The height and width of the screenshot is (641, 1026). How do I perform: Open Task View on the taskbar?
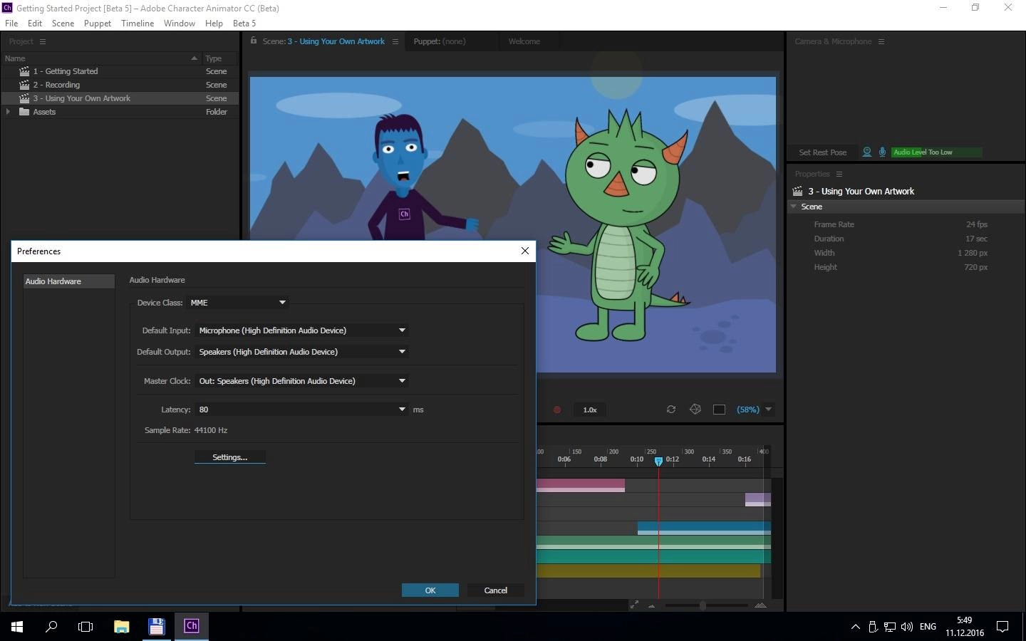point(85,627)
